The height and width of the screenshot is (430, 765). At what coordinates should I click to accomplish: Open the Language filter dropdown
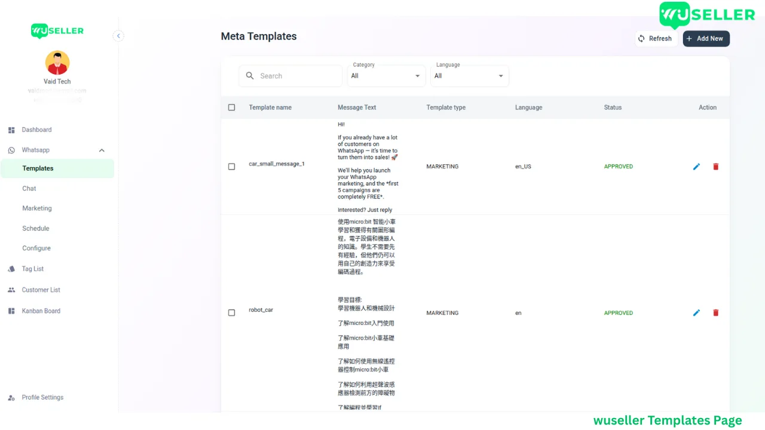(x=469, y=76)
